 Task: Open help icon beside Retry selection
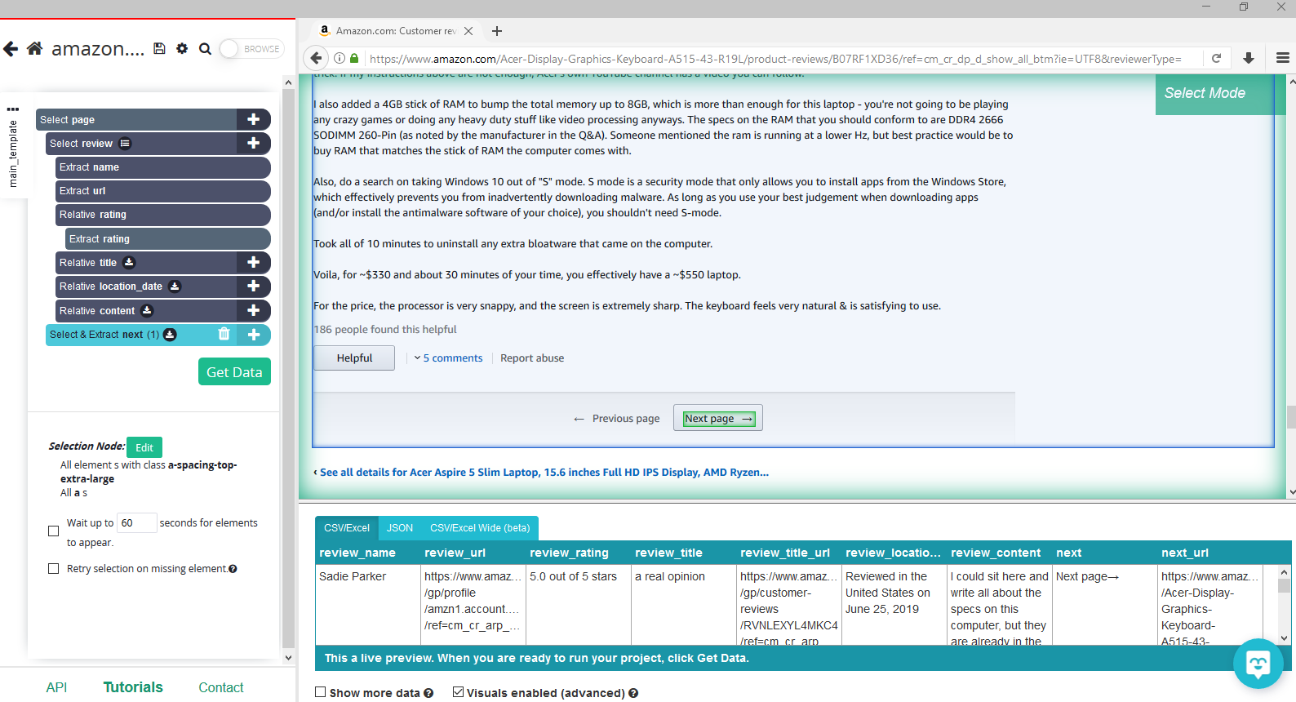(233, 569)
